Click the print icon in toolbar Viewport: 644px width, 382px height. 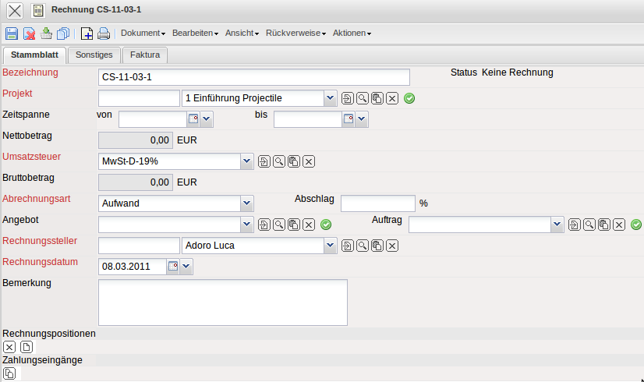coord(104,34)
